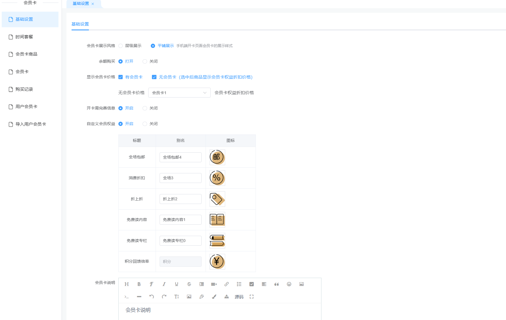The width and height of the screenshot is (506, 320).
Task: Open 基础设置 in the left sidebar
Action: coord(30,19)
